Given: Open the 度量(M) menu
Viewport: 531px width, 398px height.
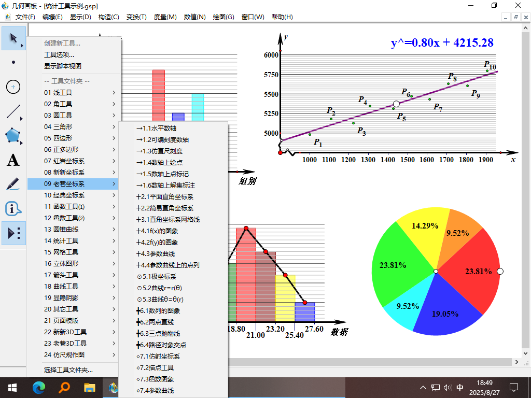Looking at the screenshot, I should [165, 17].
